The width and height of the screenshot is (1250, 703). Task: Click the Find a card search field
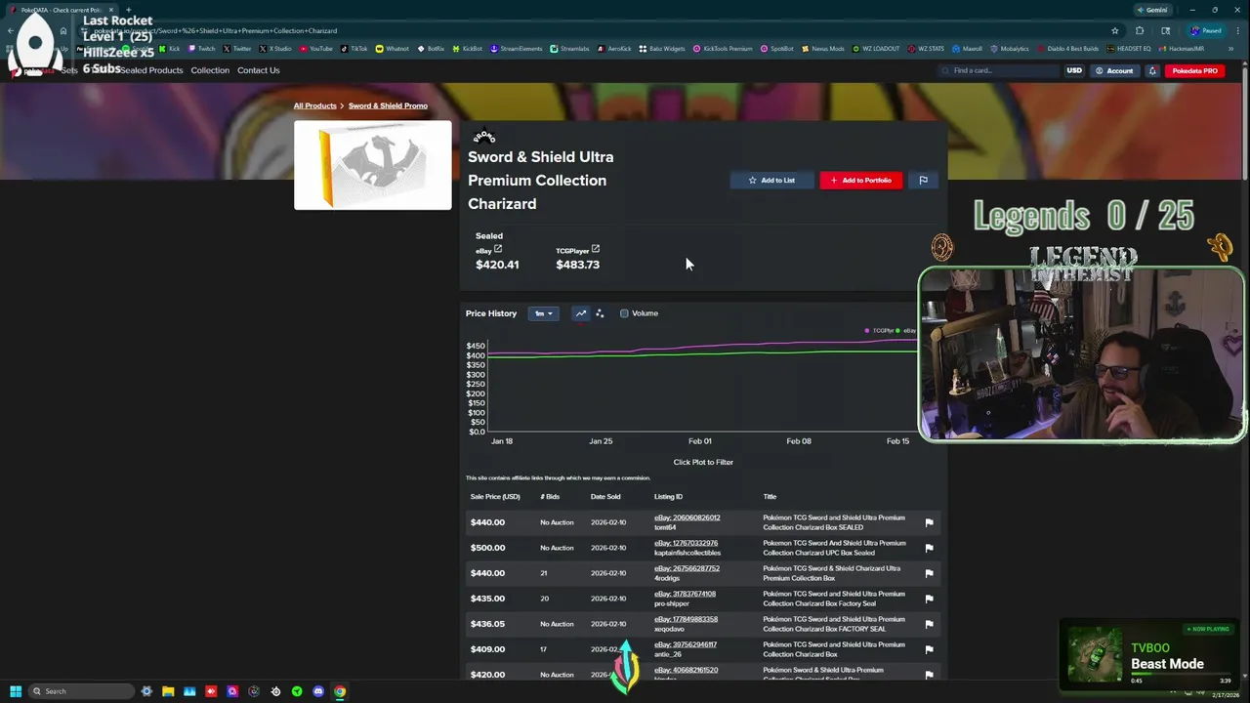998,70
